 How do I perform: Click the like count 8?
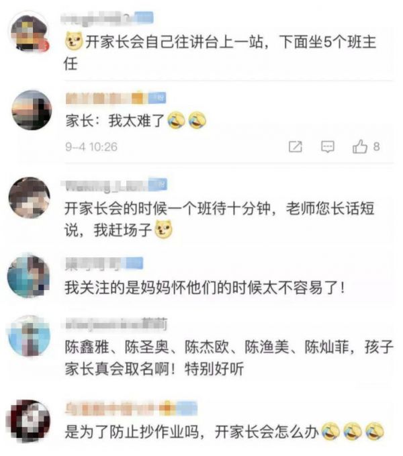tap(377, 146)
